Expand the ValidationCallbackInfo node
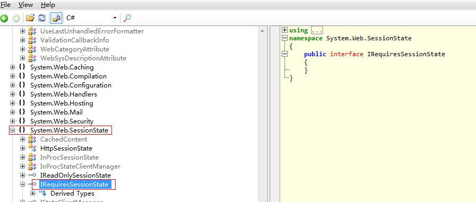Viewport: 476px width, 202px height. (x=22, y=40)
